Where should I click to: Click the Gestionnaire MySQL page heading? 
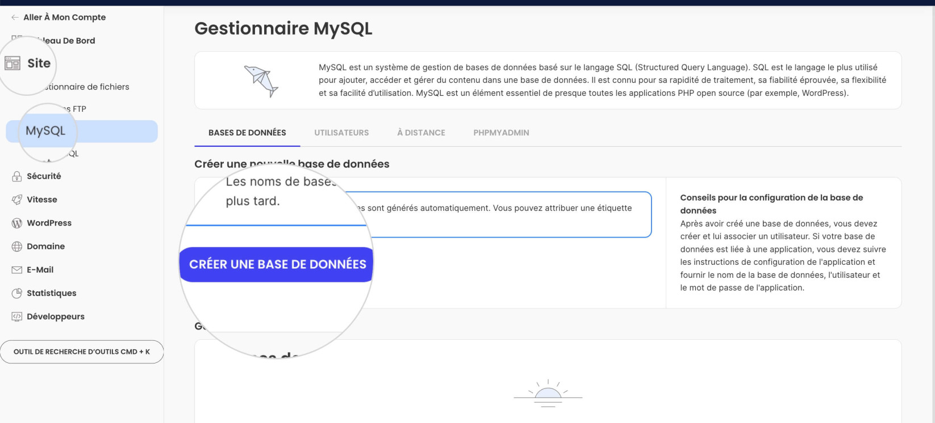[283, 28]
